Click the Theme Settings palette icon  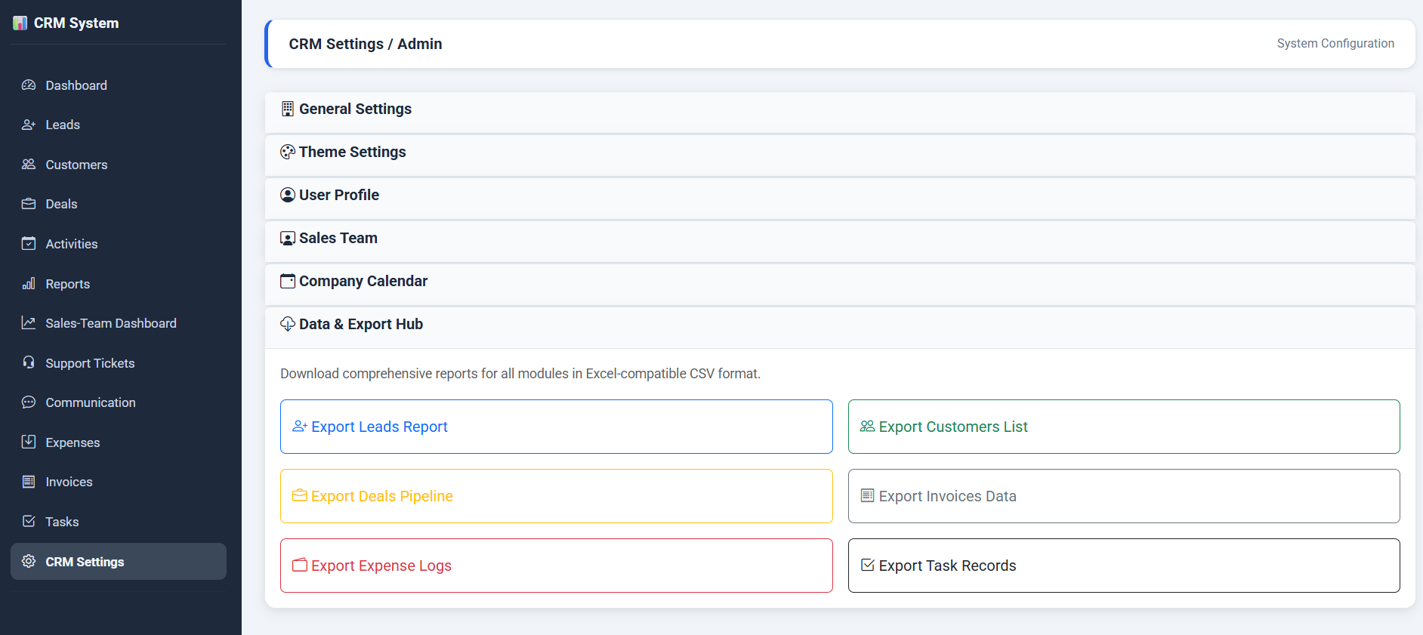288,152
